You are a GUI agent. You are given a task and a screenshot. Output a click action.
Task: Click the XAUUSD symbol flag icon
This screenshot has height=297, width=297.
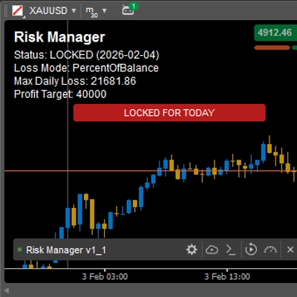click(x=18, y=11)
